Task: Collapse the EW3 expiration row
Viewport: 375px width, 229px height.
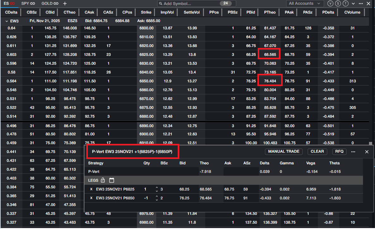Action: 7,21
